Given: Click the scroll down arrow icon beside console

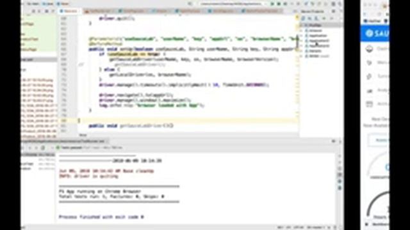Looking at the screenshot, I should point(340,162).
